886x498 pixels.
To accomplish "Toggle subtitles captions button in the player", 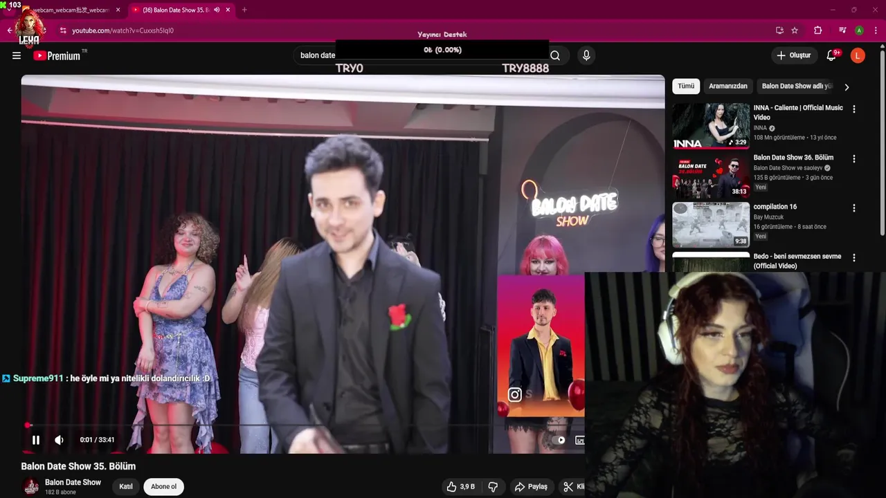I will [x=580, y=440].
